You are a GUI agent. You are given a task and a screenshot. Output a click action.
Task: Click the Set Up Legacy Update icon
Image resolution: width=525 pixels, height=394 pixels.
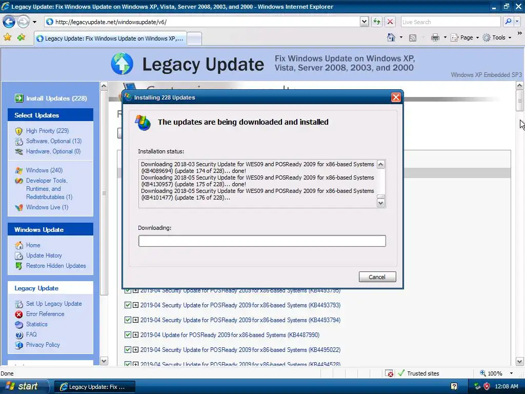coord(19,304)
